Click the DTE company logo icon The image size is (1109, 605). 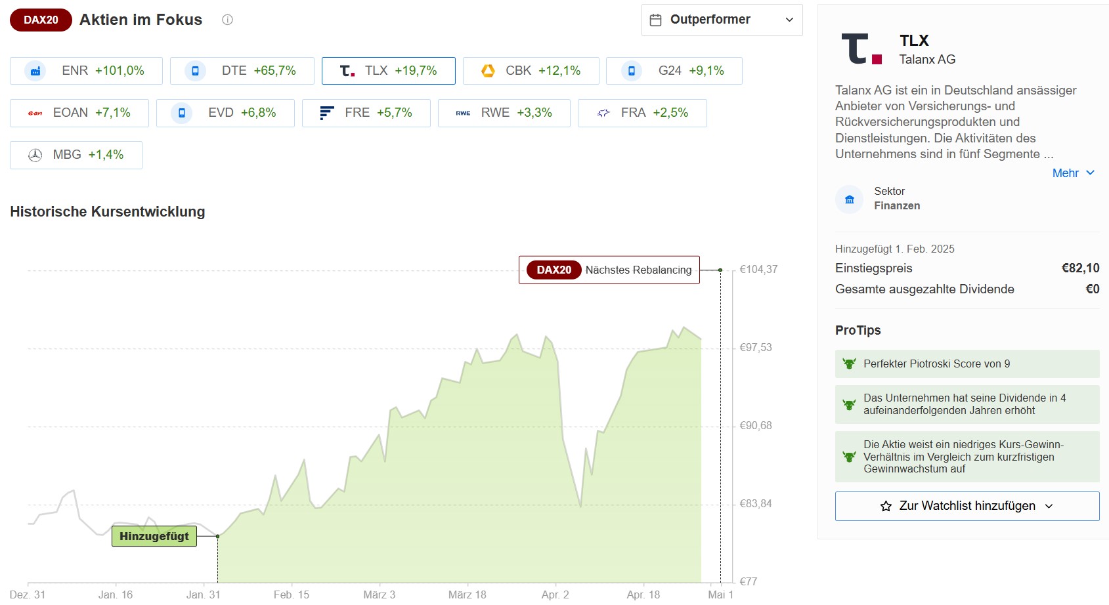pos(195,71)
